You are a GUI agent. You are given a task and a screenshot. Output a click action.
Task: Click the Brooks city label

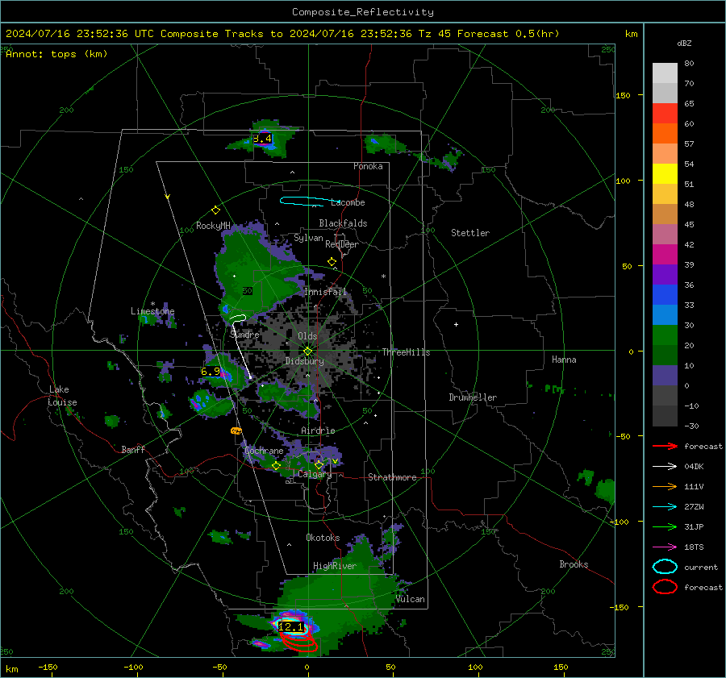574,564
